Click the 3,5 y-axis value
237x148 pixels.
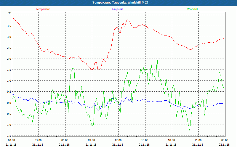[9, 26]
